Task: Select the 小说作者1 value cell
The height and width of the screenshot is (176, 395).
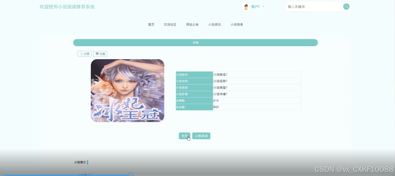Action: [257, 94]
